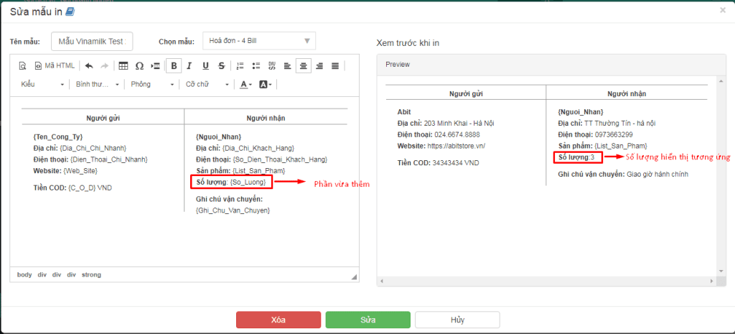Click the editor resize handle corner
The width and height of the screenshot is (735, 334).
coord(355,277)
